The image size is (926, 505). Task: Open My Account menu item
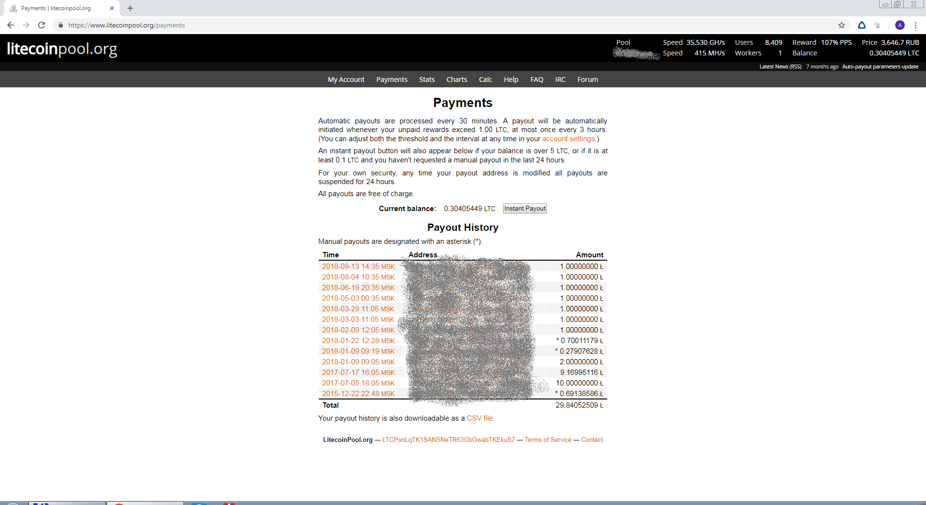[x=346, y=80]
